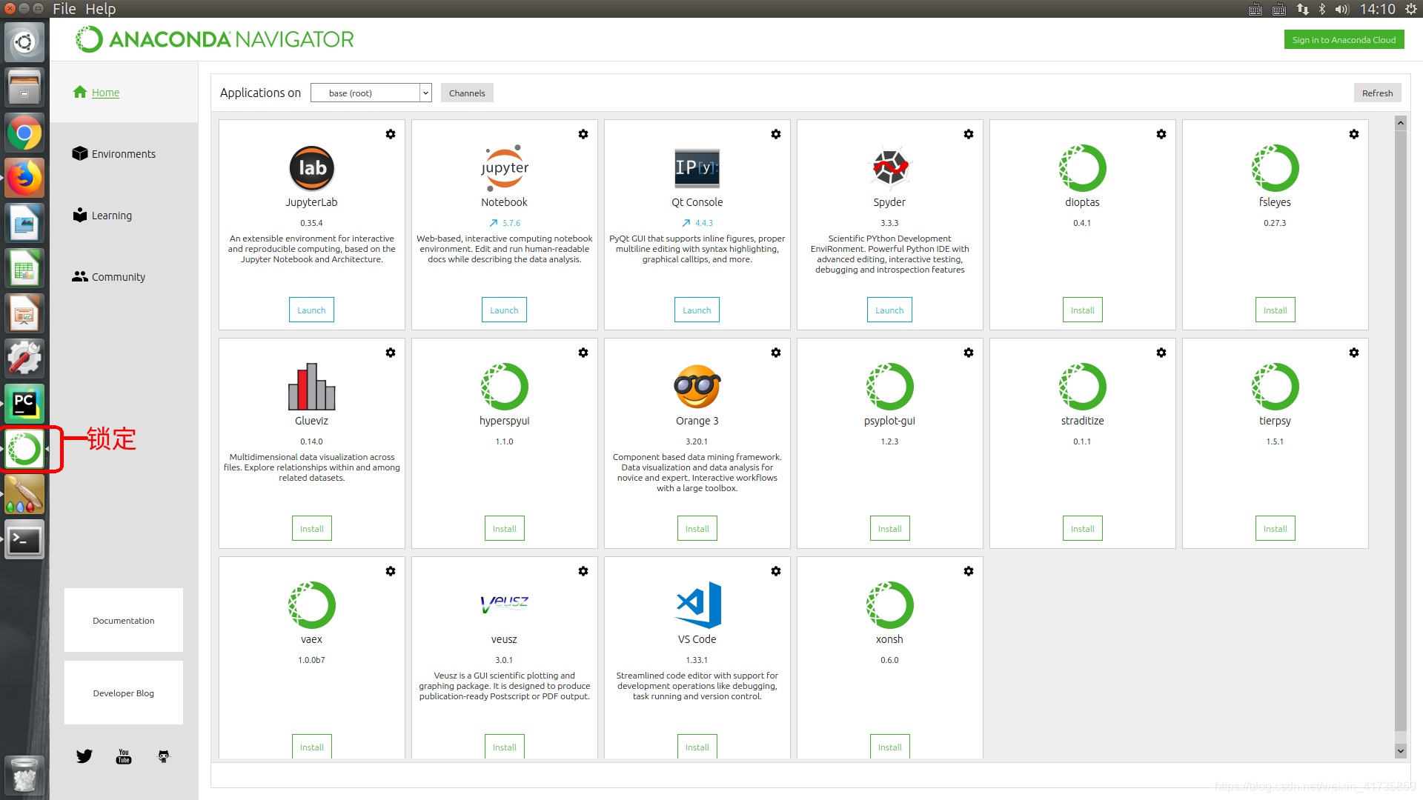Open the File menu

click(64, 9)
